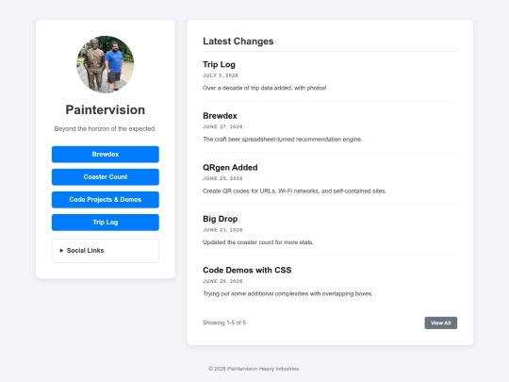Open the Brewdex changelog heading
Image resolution: width=509 pixels, height=382 pixels.
(220, 116)
